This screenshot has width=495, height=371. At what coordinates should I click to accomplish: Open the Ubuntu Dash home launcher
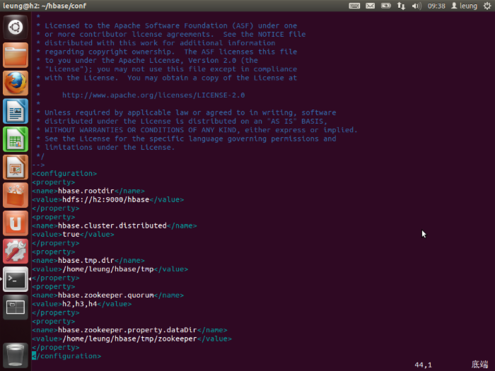coord(15,27)
